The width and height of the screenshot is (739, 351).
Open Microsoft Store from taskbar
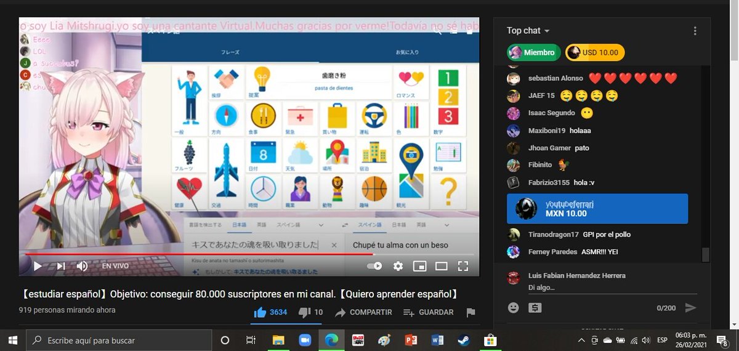tap(490, 340)
